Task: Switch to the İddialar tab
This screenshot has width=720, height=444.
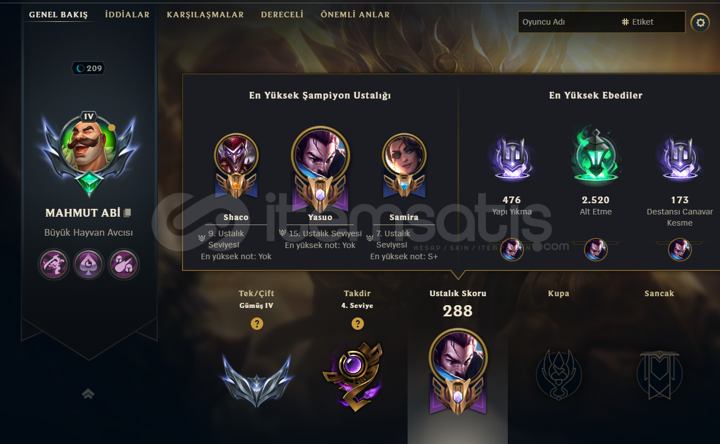Action: click(127, 15)
